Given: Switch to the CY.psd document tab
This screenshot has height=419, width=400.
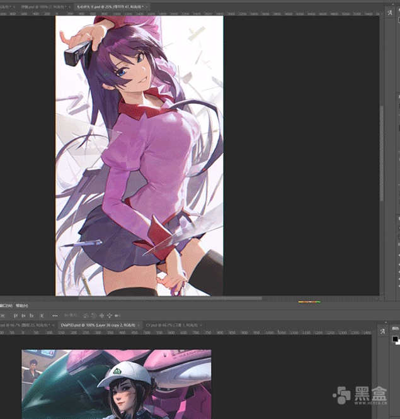Looking at the screenshot, I should [171, 325].
